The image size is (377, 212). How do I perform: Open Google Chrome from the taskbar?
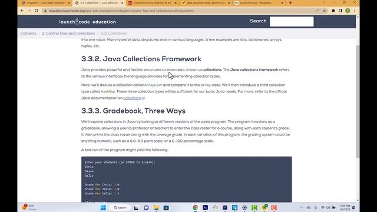(195, 208)
